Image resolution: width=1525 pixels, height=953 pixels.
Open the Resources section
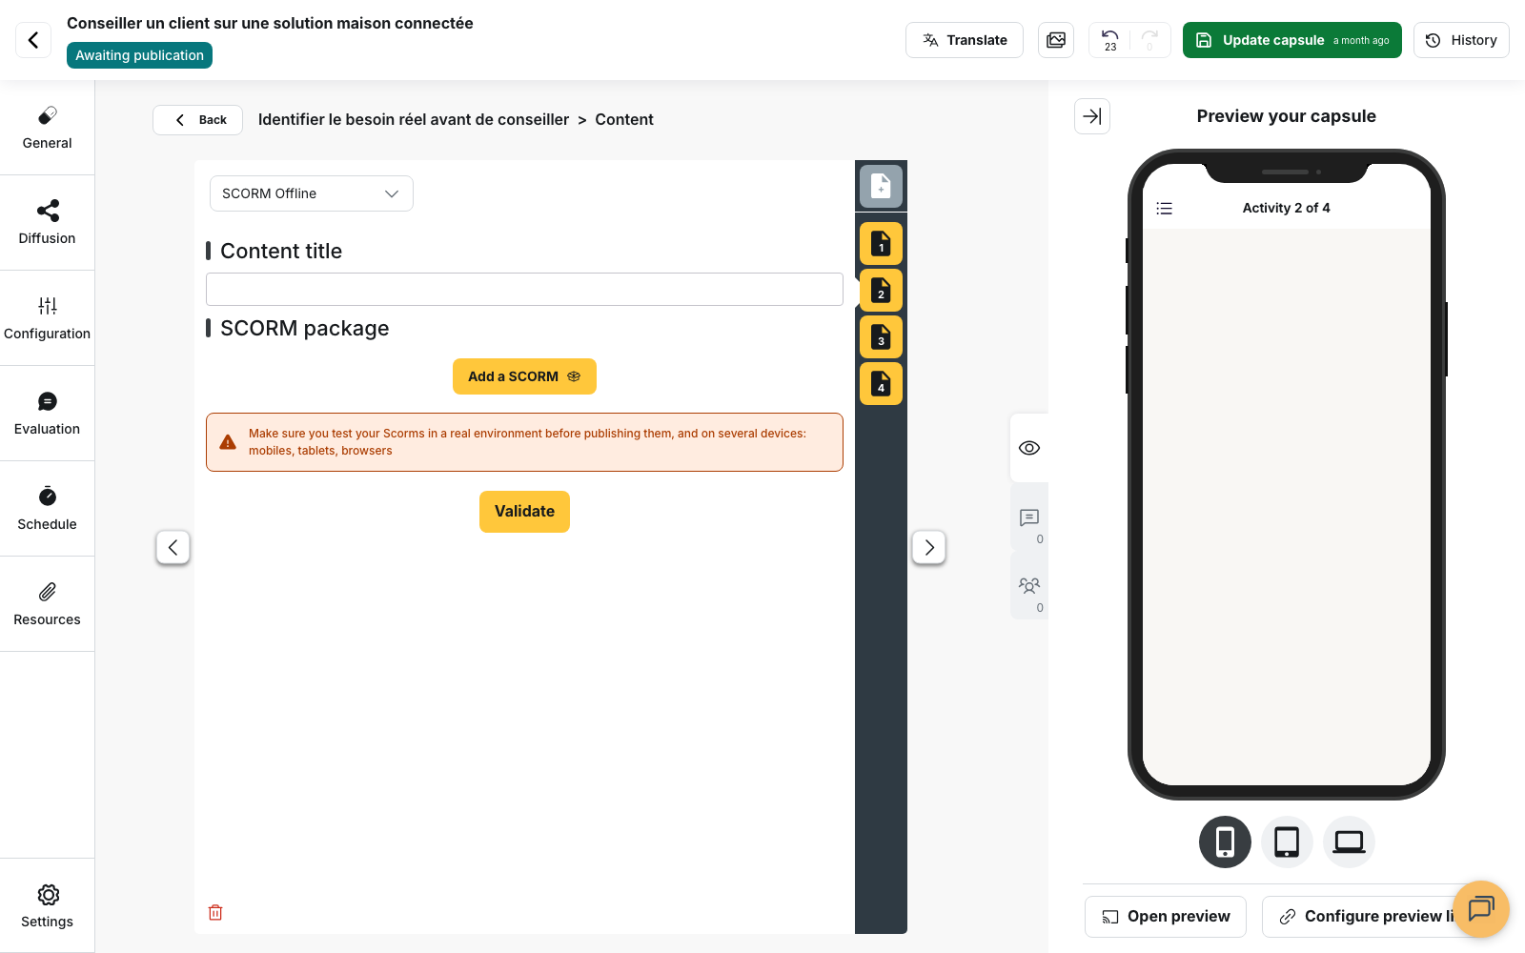[x=48, y=604]
